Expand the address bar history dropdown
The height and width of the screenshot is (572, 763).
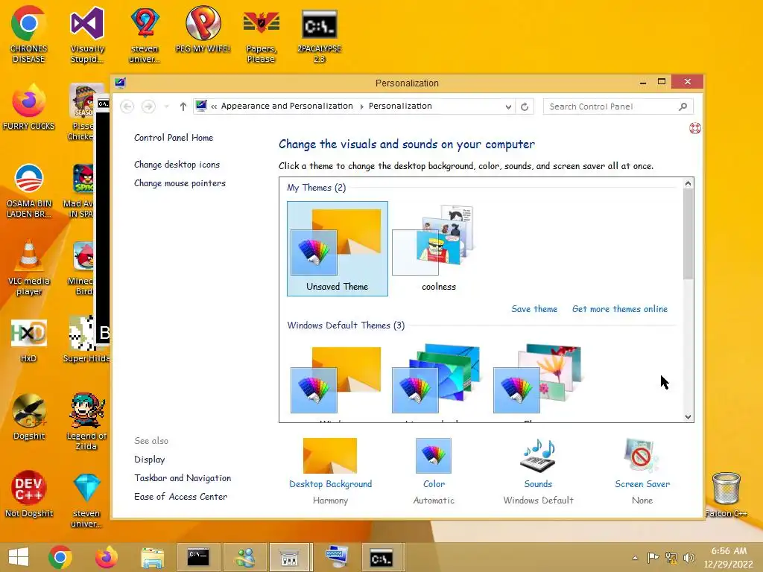click(508, 107)
